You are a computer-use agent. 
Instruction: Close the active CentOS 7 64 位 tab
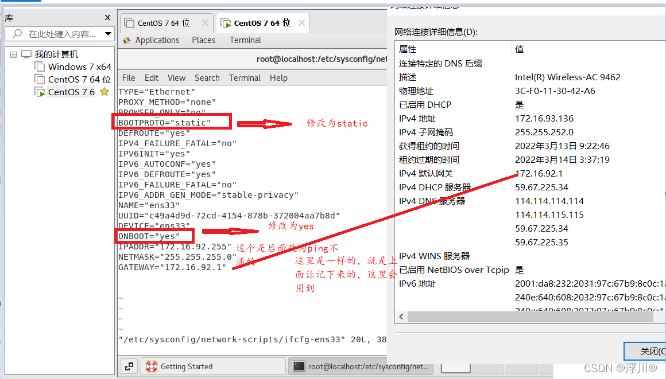point(301,23)
